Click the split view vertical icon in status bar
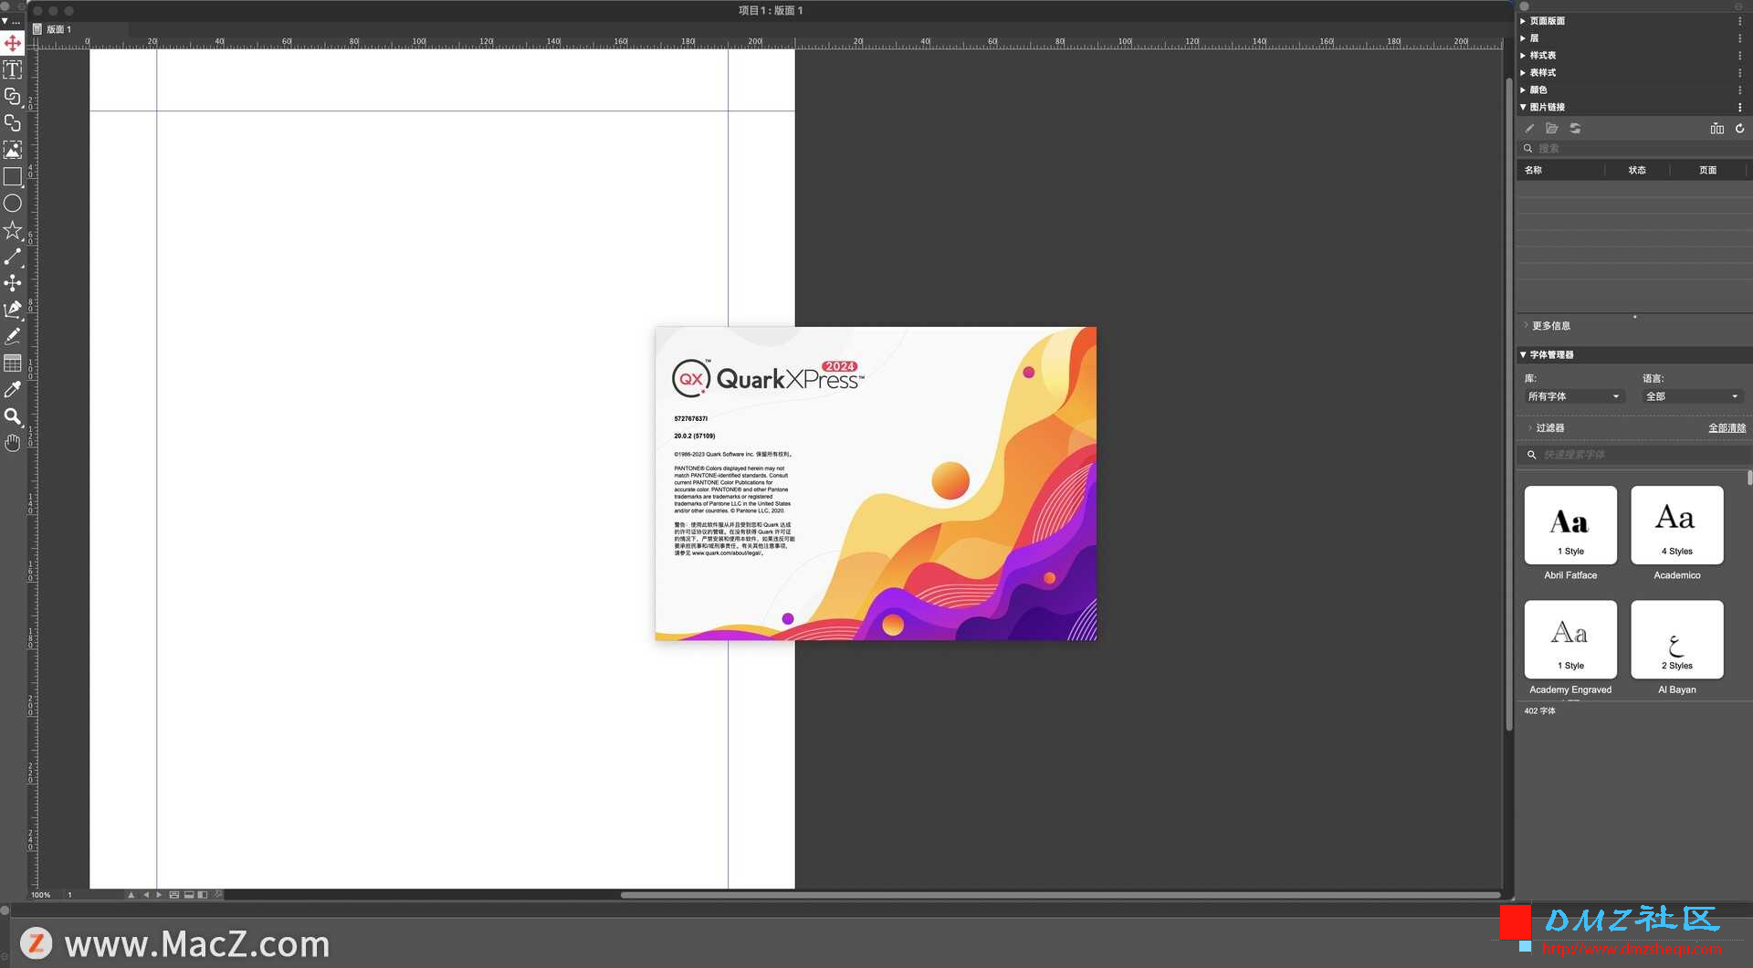The height and width of the screenshot is (968, 1753). [x=203, y=895]
